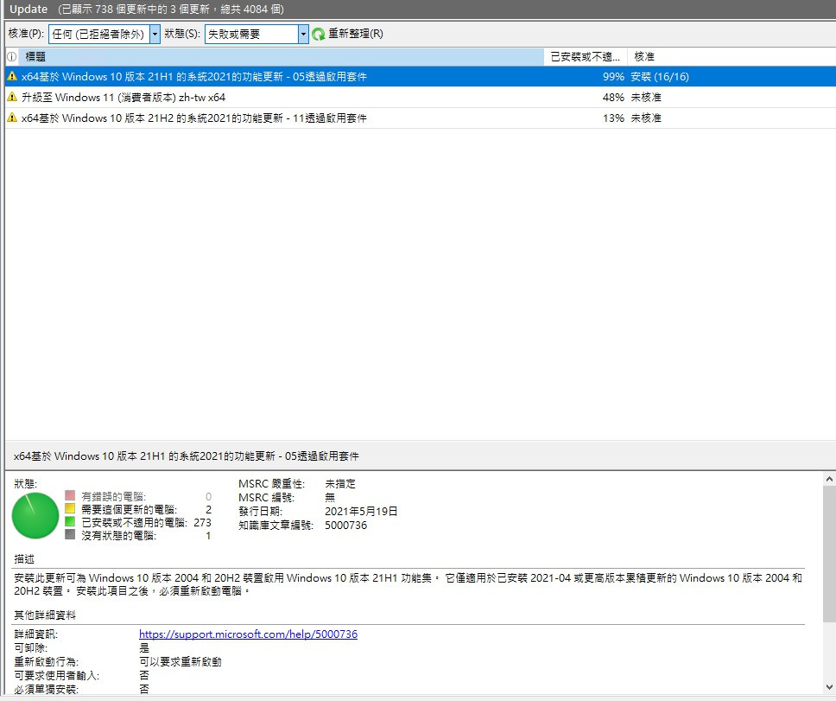This screenshot has width=836, height=701.
Task: Click the 13% value in the list
Action: [613, 118]
